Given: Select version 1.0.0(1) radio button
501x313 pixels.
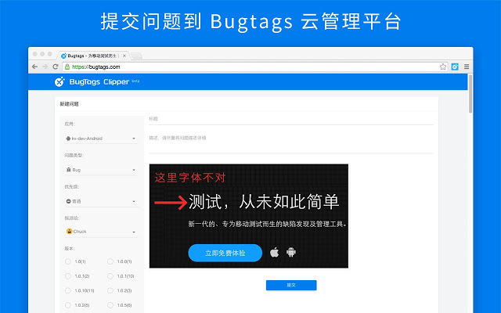Looking at the screenshot, I should (110, 261).
